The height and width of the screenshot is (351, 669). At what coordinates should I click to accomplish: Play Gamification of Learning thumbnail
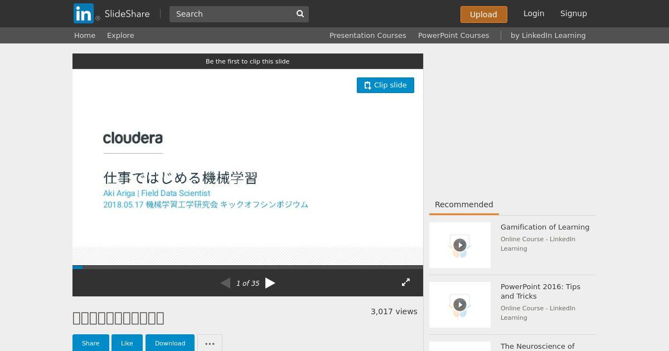point(460,245)
